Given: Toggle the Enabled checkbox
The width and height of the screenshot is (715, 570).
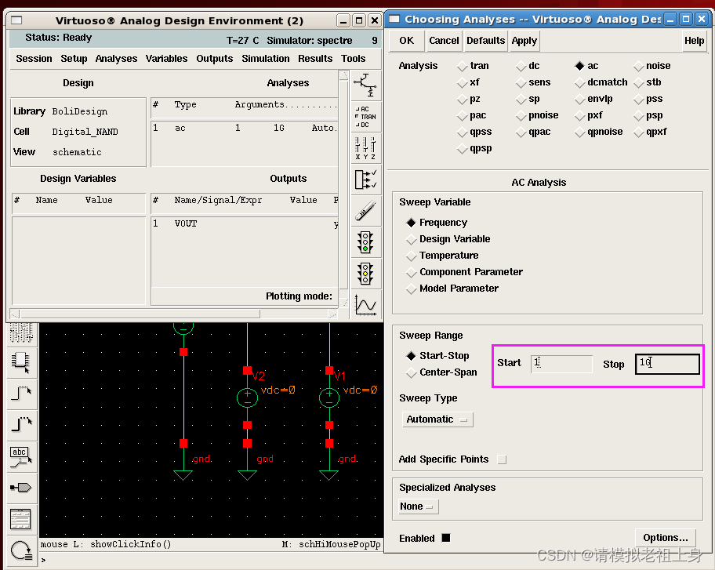Looking at the screenshot, I should coord(446,538).
